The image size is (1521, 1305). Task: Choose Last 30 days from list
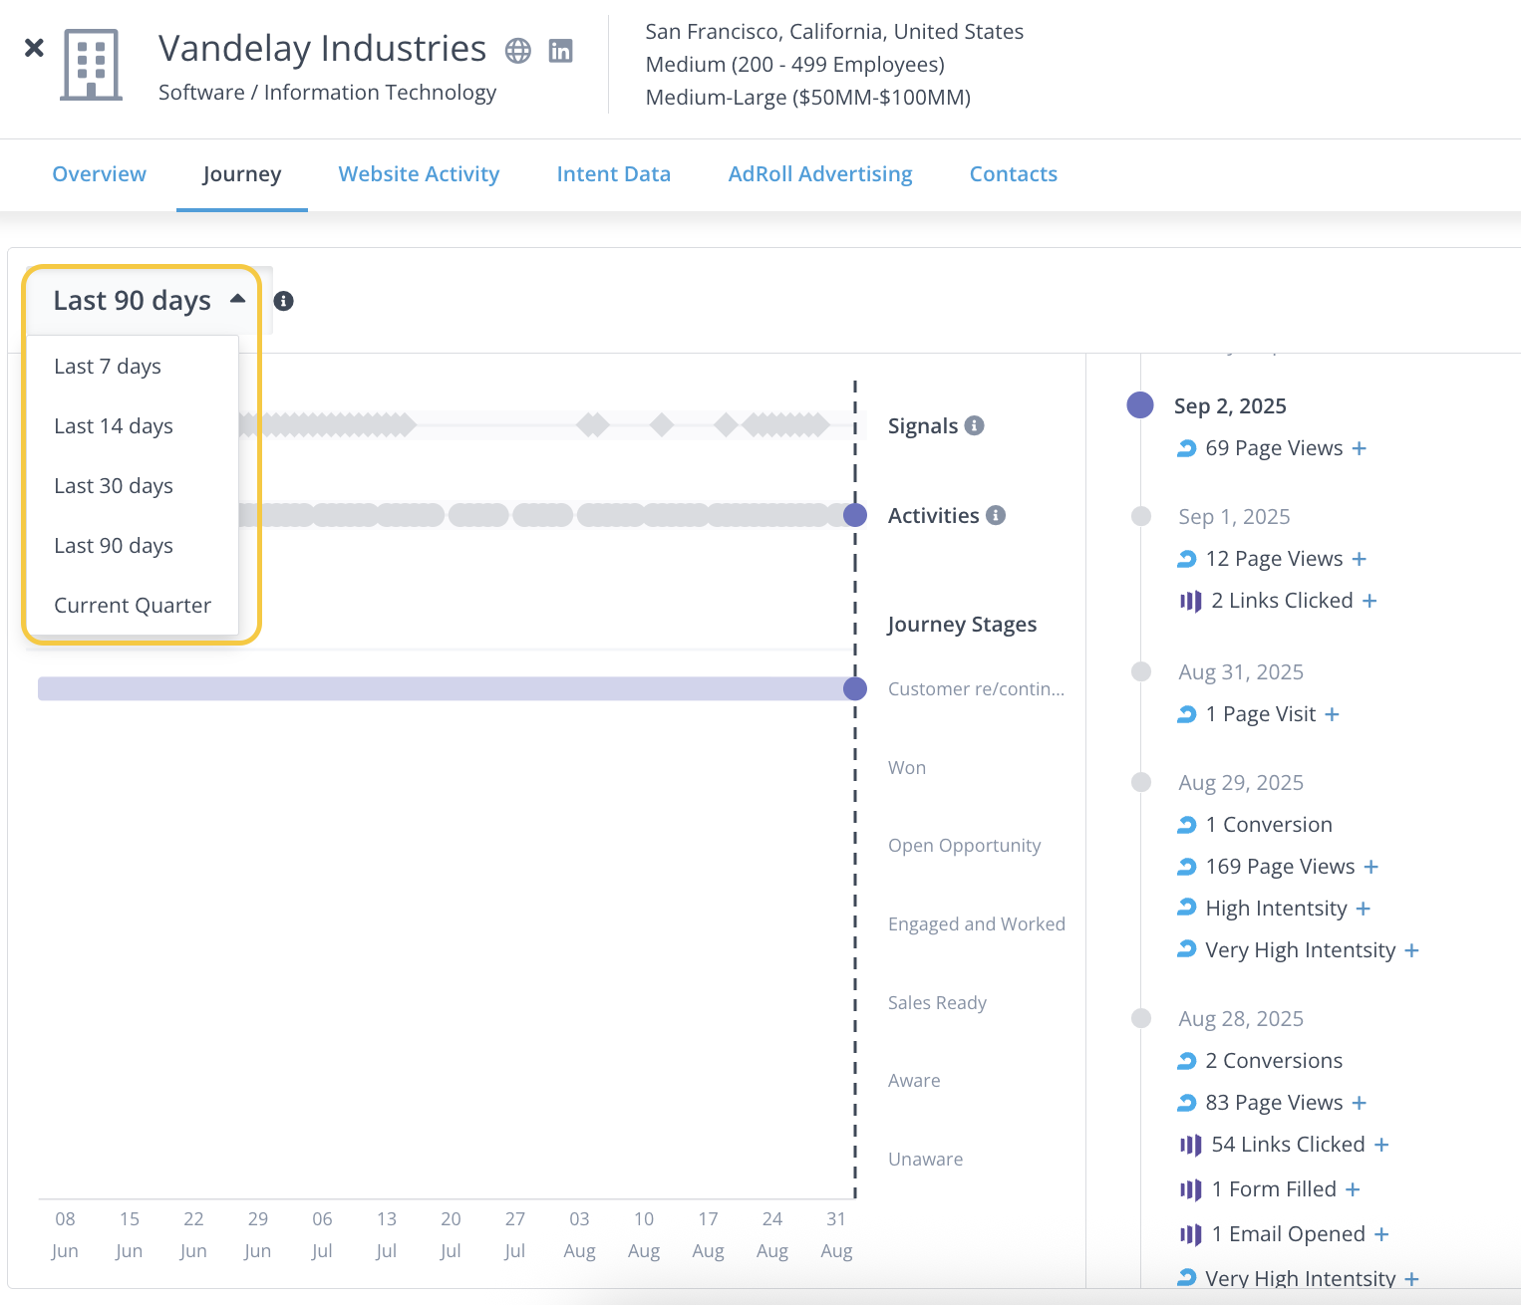coord(114,486)
